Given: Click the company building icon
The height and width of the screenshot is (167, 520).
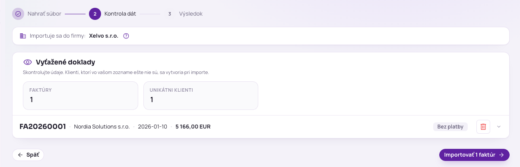Looking at the screenshot, I should (x=23, y=36).
